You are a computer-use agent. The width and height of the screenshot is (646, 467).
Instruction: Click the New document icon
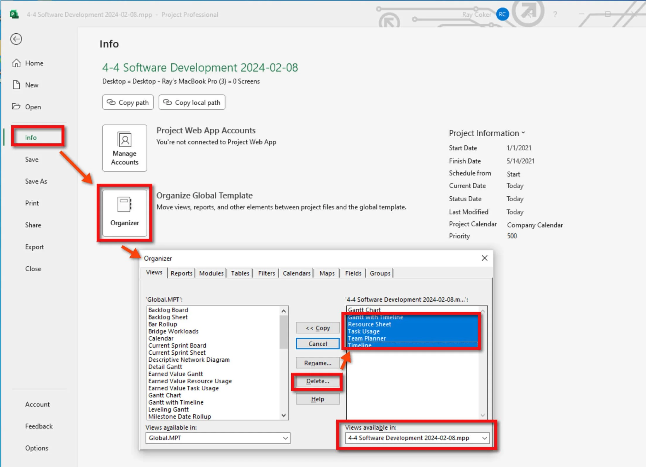click(16, 85)
